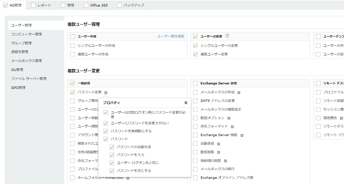Click the help icon beside ユーザーの変更
Viewport: 344px width, 184px height.
227,36
